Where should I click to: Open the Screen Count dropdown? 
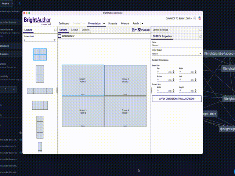(40, 40)
